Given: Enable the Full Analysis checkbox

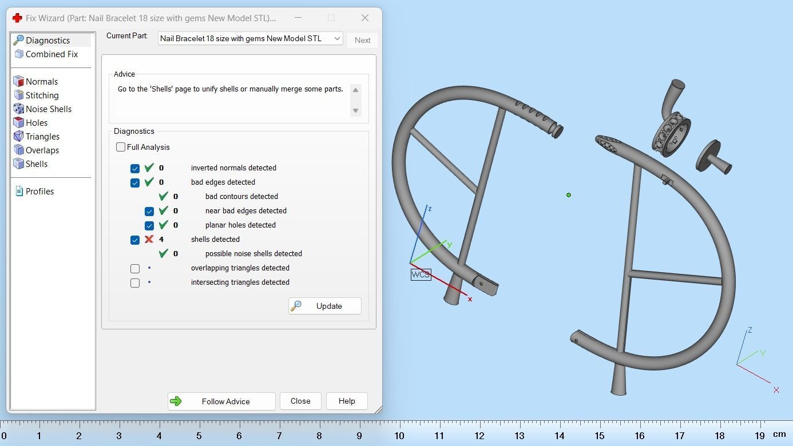Looking at the screenshot, I should (121, 147).
